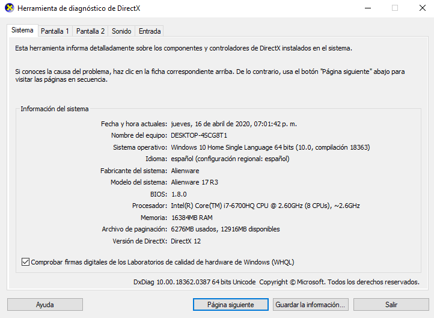Click the memory value 16384MB RAM
434x318 pixels.
coord(192,218)
